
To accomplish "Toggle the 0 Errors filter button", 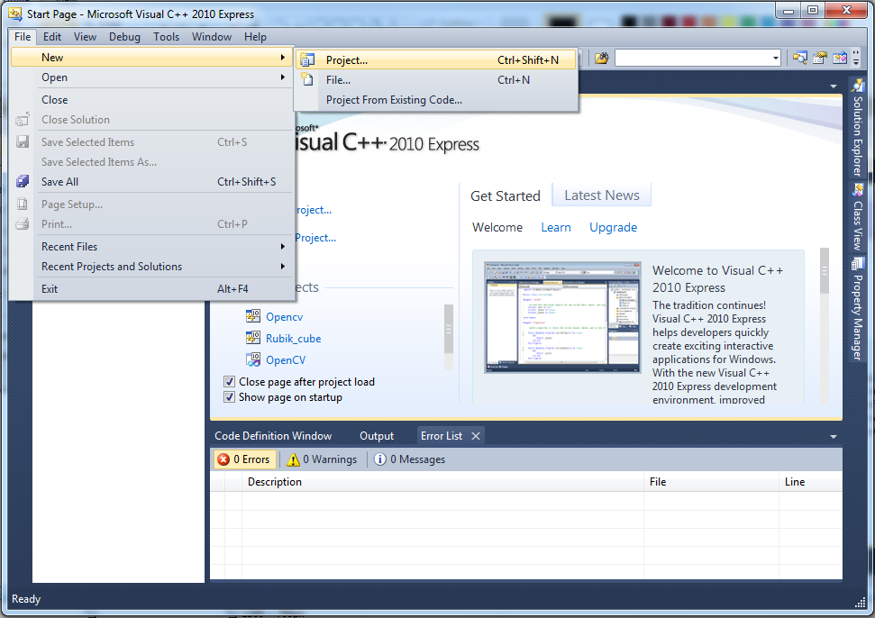I will coord(245,459).
